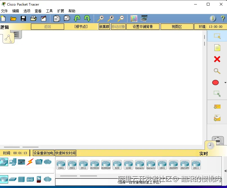This screenshot has height=188, width=227.
Task: Select the Switches subcategory
Action: click(13, 179)
